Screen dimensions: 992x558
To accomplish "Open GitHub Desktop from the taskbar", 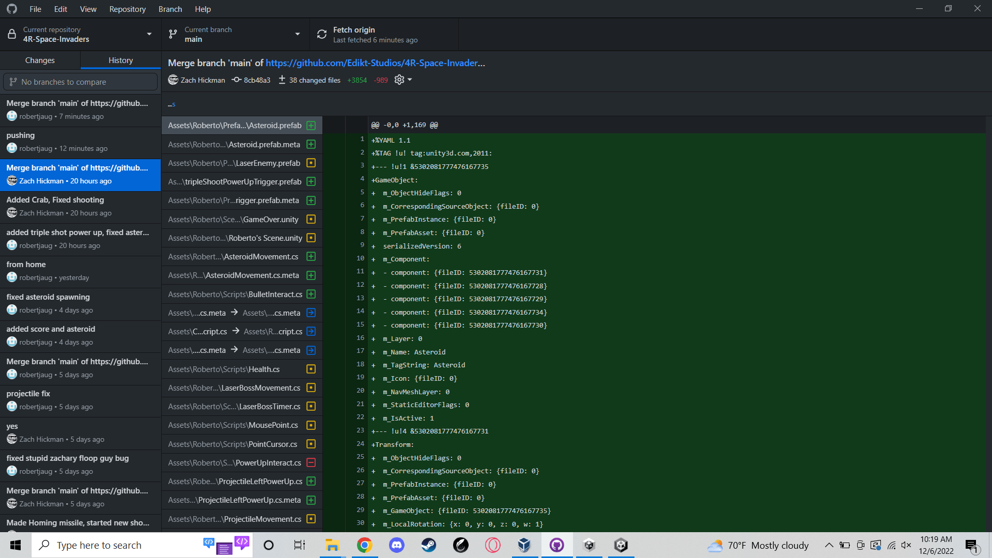I will tap(556, 545).
